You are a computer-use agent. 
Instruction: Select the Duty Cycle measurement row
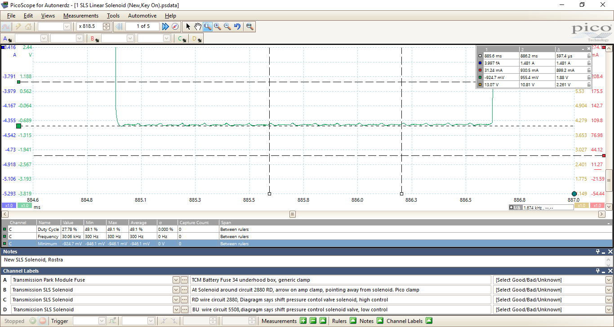(x=307, y=229)
